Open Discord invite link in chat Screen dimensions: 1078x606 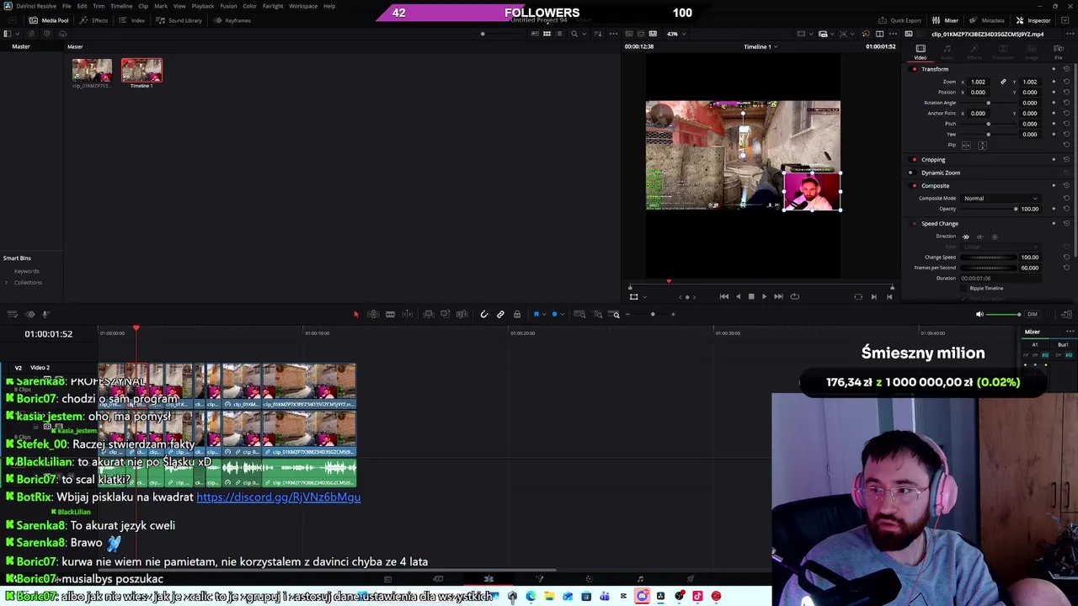click(279, 497)
